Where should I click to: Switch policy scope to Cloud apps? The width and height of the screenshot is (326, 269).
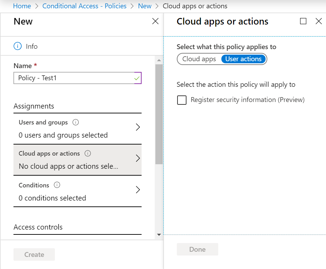199,59
